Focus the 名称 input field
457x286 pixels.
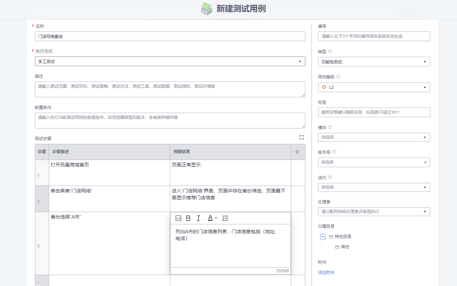[x=170, y=36]
